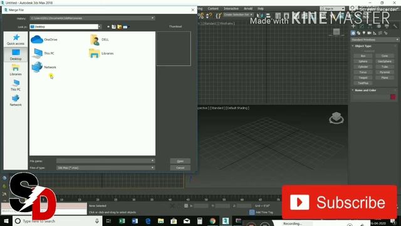This screenshot has width=401, height=226.
Task: Collapse the Name and Color rollout
Action: click(x=365, y=90)
